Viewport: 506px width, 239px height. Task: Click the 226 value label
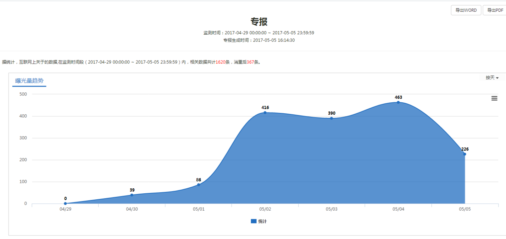465,149
